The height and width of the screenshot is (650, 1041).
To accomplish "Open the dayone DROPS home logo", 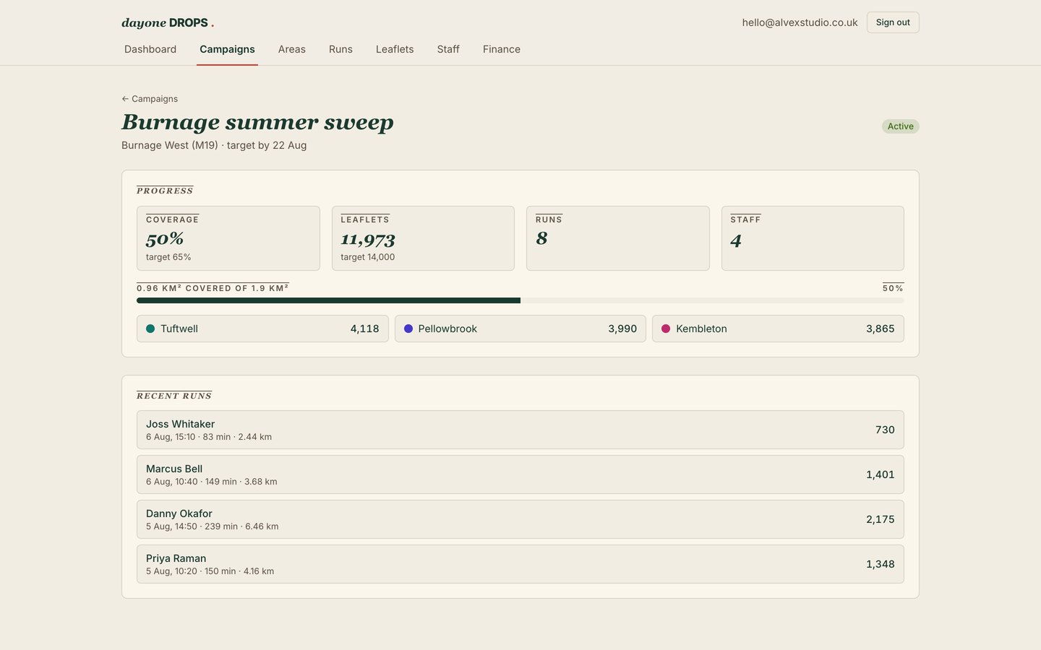I will [x=168, y=22].
